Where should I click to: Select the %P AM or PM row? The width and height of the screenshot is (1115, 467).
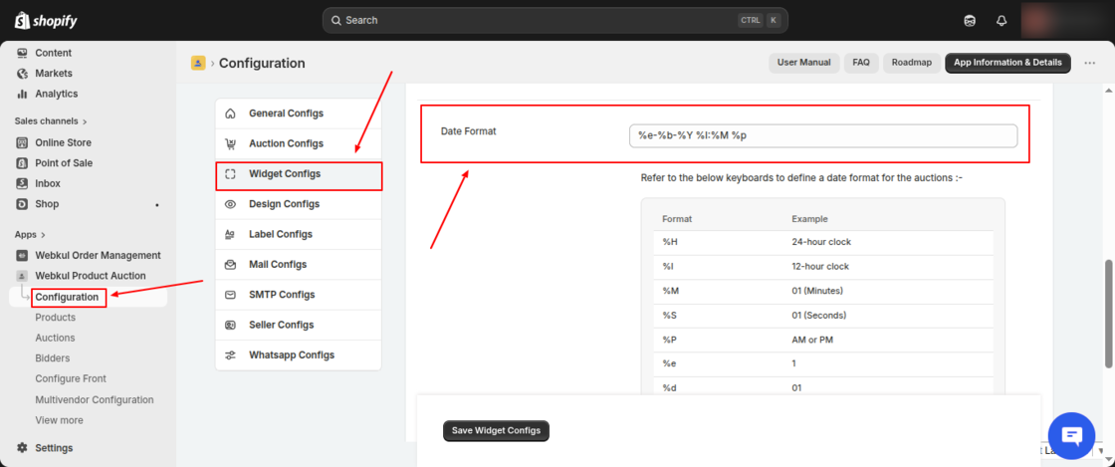(x=823, y=340)
